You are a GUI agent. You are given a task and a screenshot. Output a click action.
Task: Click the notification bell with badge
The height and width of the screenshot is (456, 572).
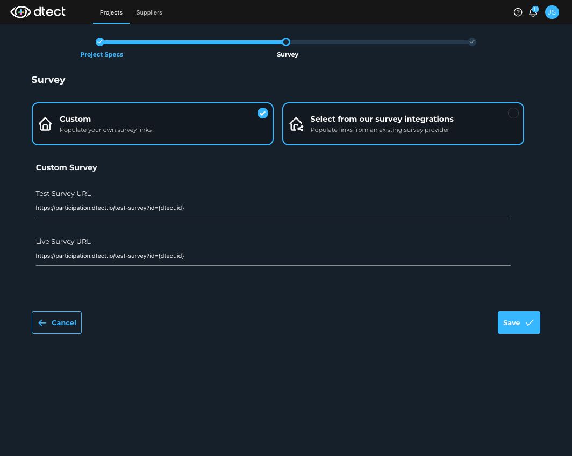[533, 12]
